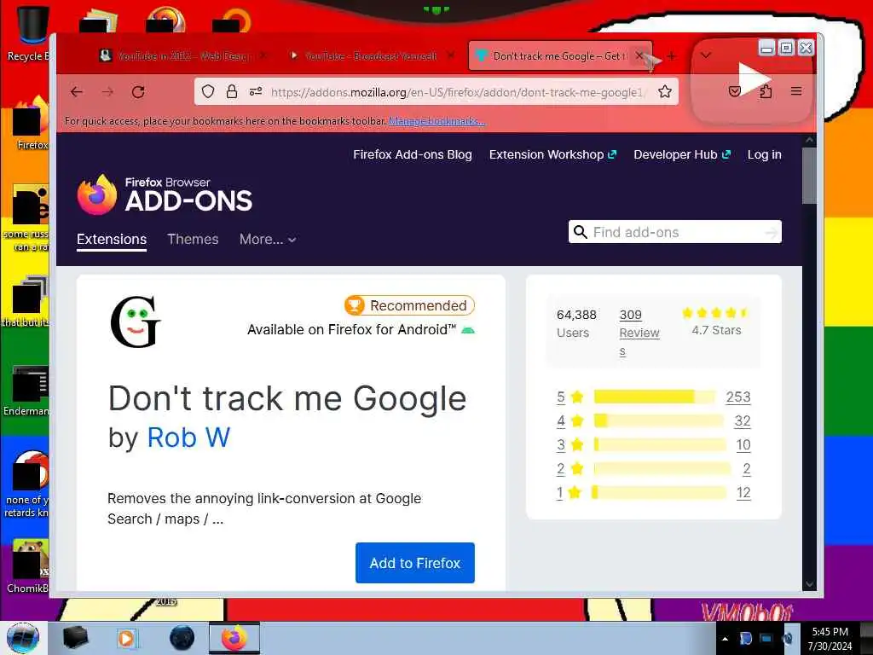Open the Developer Hub link
Viewport: 873px width, 655px height.
(x=682, y=155)
